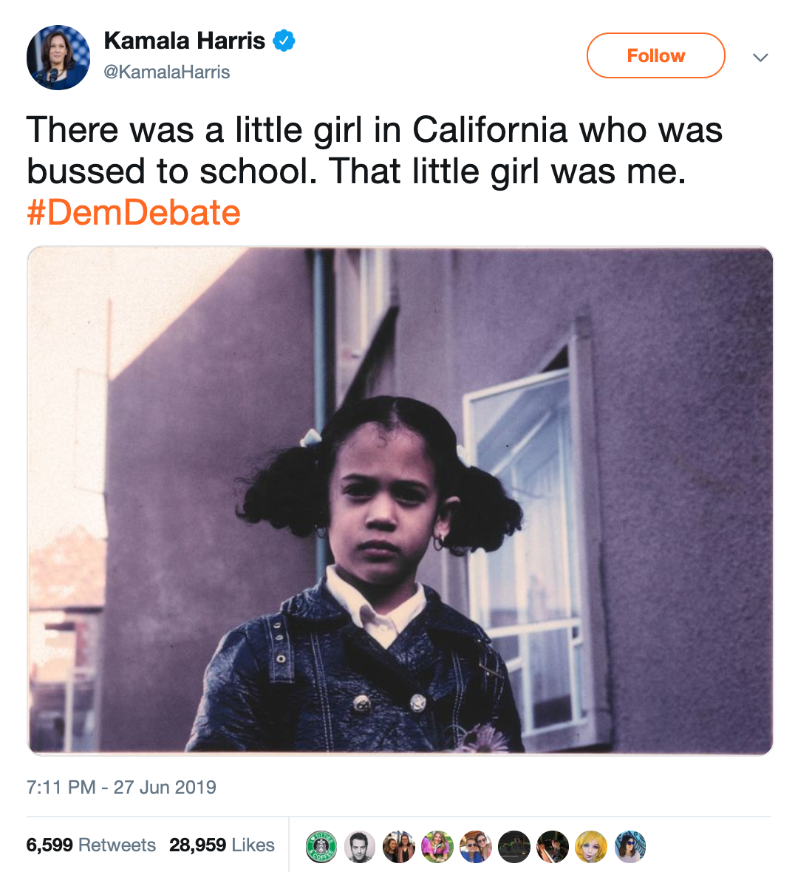Viewport: 795px width, 872px height.
Task: View the 6,599 Retweets list
Action: [x=91, y=845]
